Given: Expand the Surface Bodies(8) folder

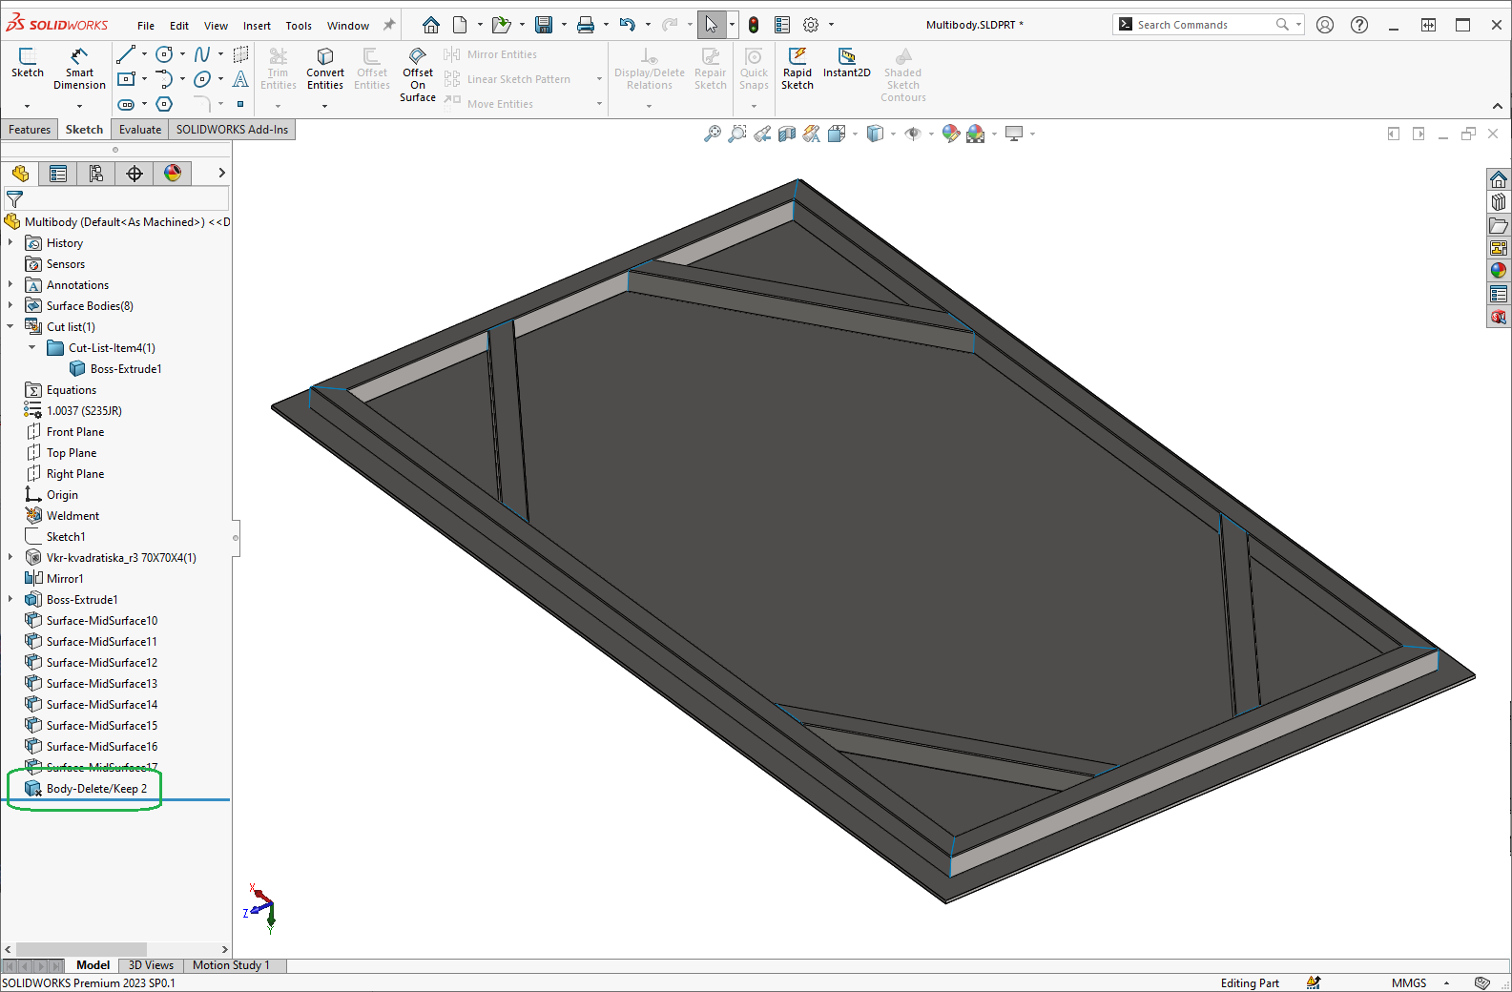Looking at the screenshot, I should 10,306.
